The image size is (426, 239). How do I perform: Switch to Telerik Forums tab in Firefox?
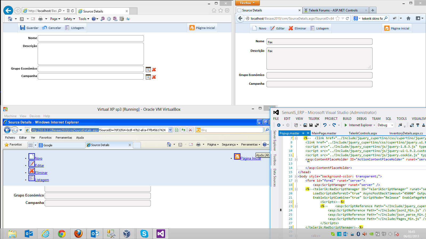click(x=333, y=10)
